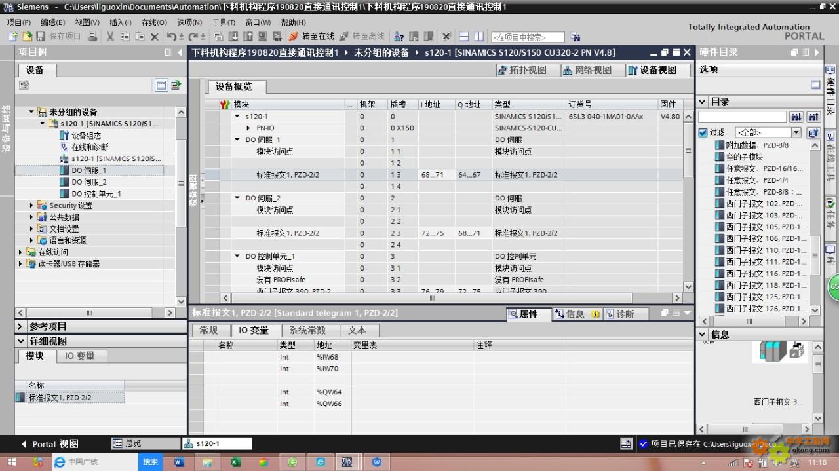Open the 工具(T) menu

coord(224,22)
